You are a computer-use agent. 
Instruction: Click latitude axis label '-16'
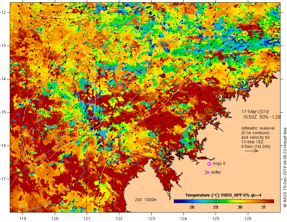[x=3, y=145]
